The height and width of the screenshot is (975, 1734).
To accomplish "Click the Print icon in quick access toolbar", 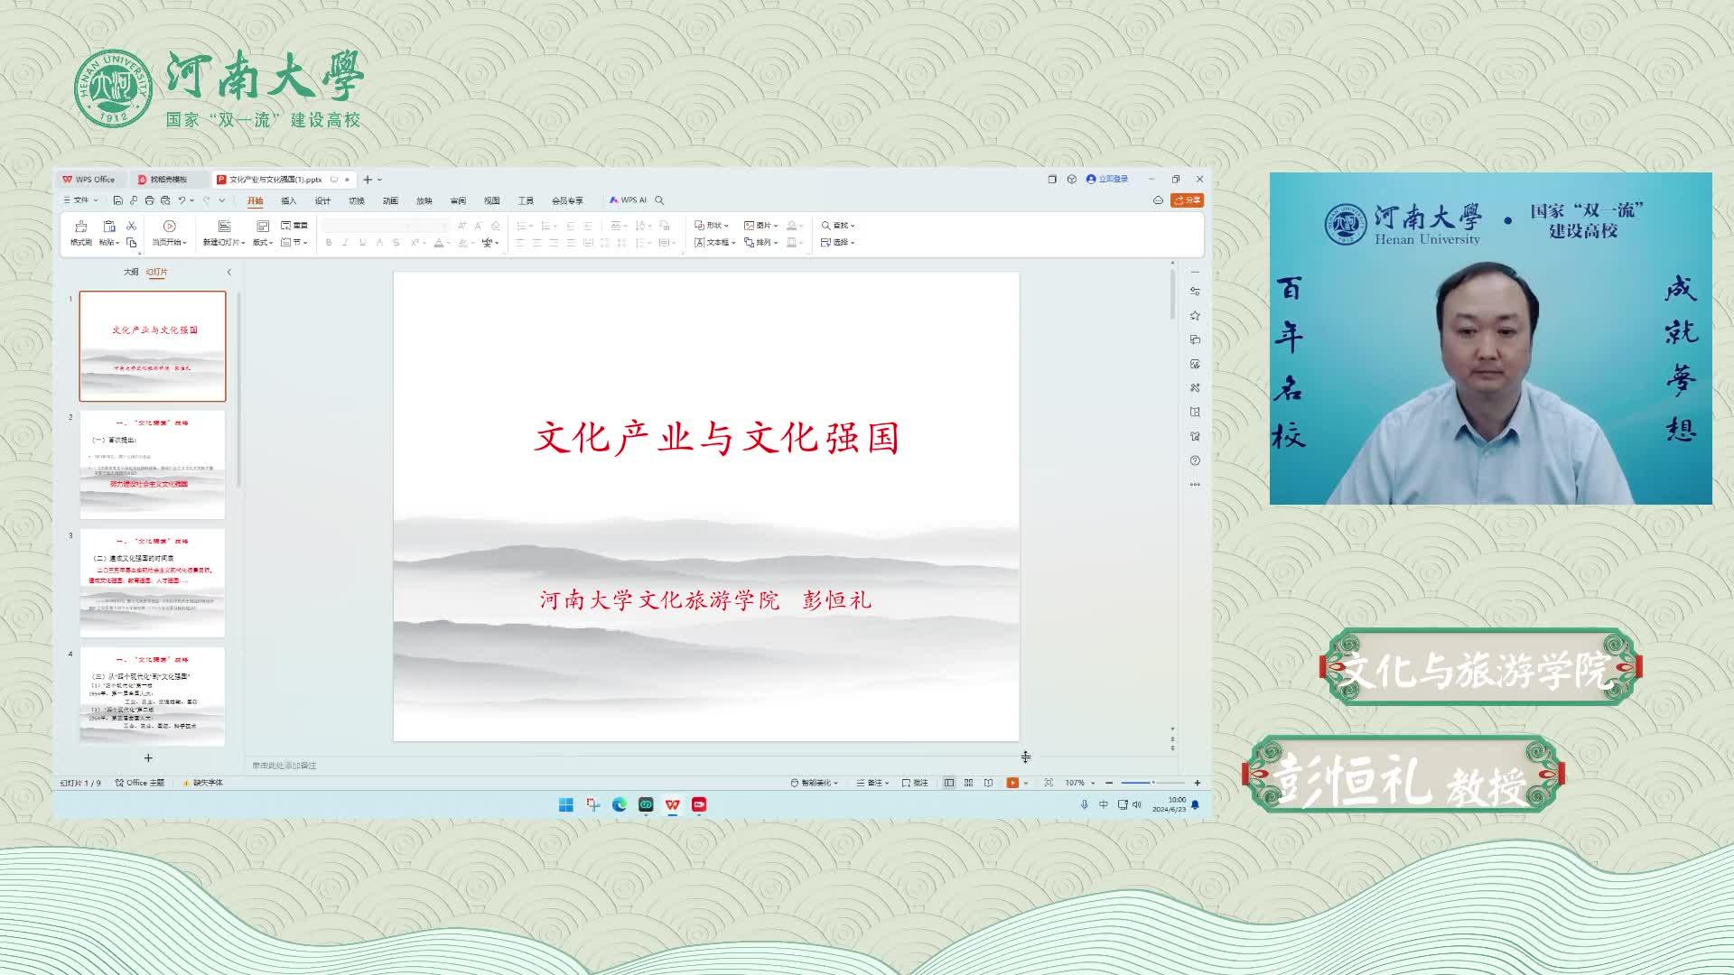I will [x=149, y=200].
